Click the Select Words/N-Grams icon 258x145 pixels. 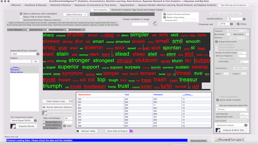pos(45,113)
